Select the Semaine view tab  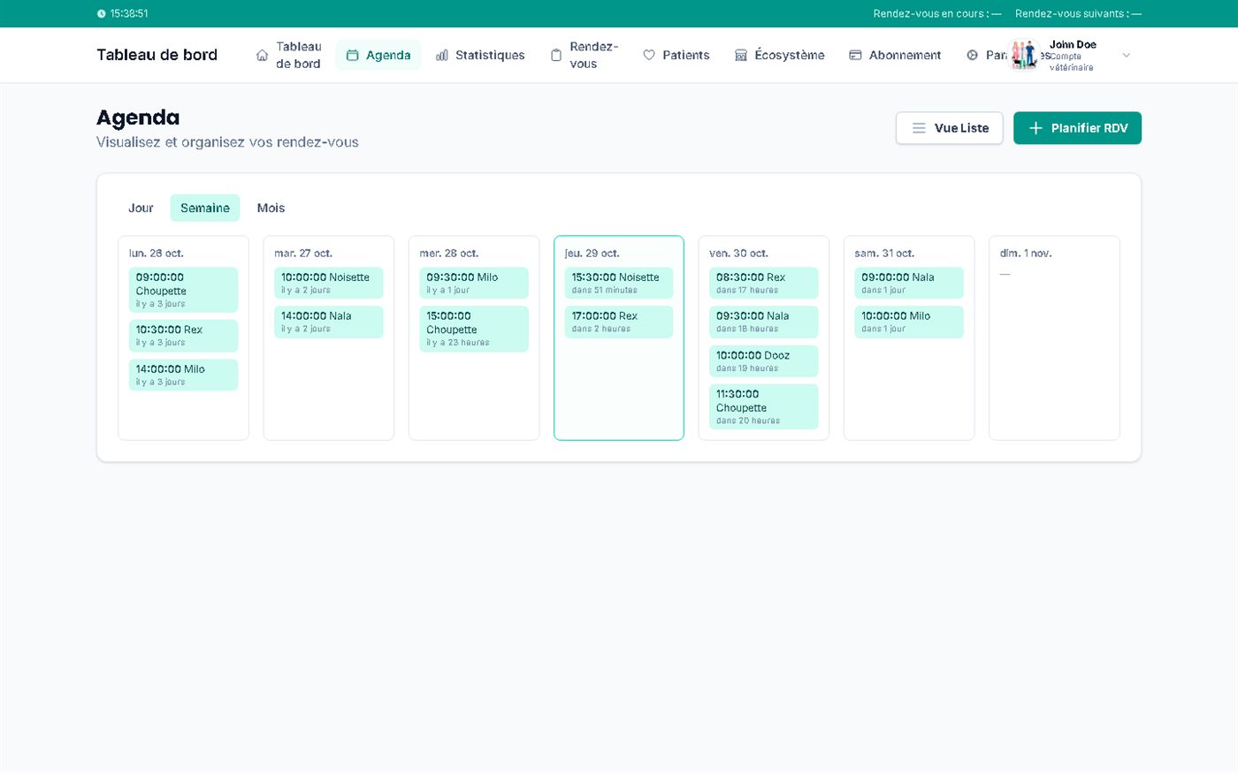(205, 208)
